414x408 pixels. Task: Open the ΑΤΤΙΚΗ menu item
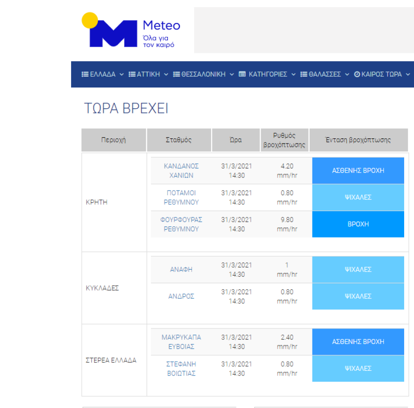(x=148, y=74)
